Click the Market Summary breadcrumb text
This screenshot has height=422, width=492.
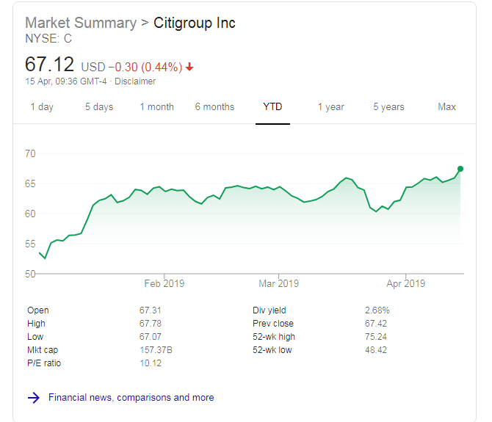point(81,23)
